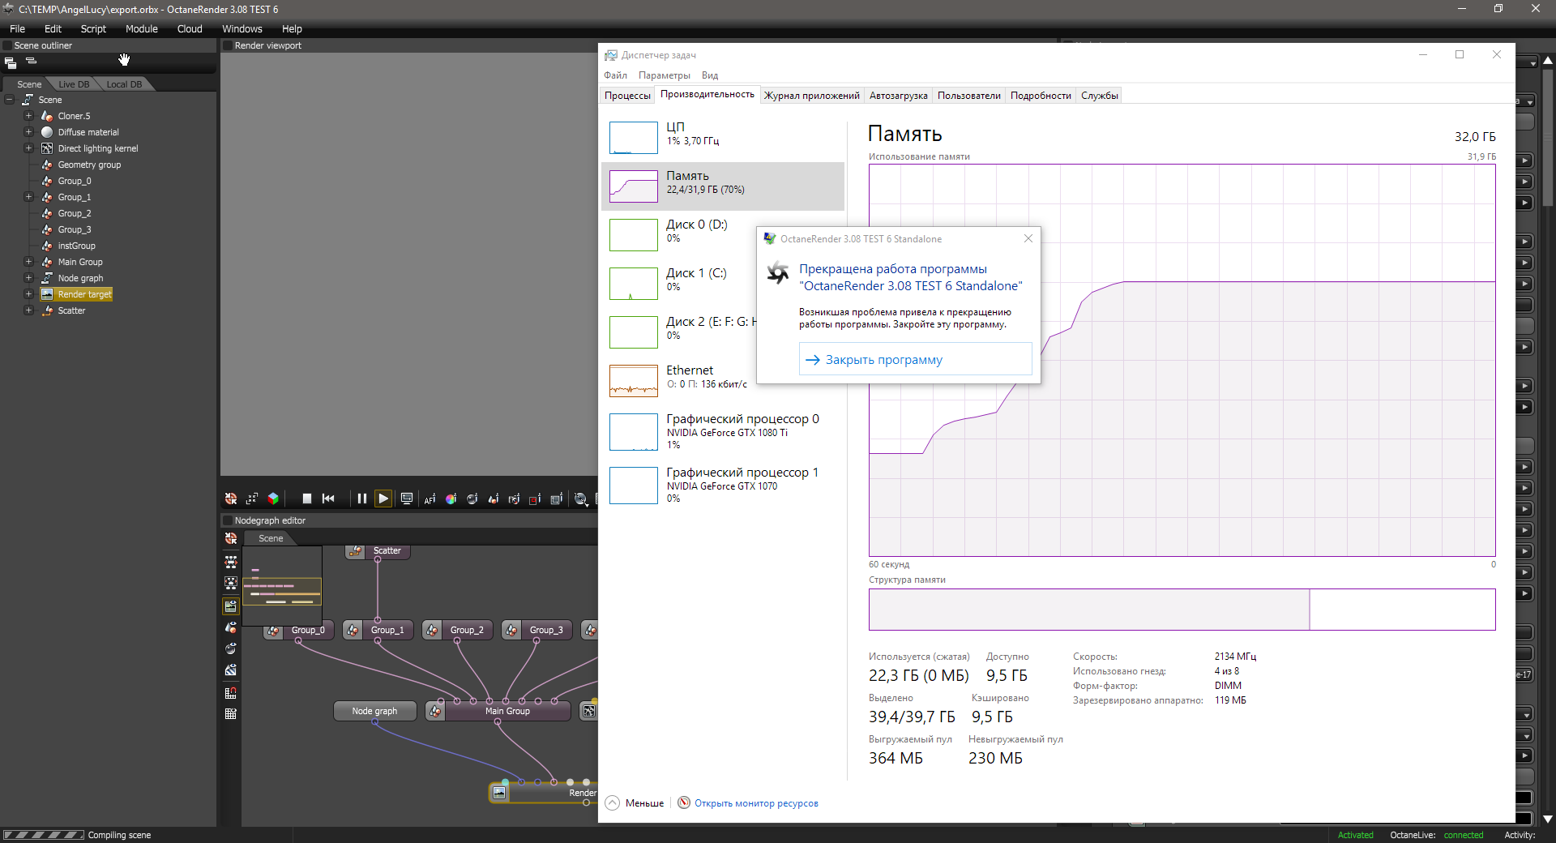Open the Script menu in OctaneRender
Viewport: 1556px width, 843px height.
pyautogui.click(x=93, y=29)
